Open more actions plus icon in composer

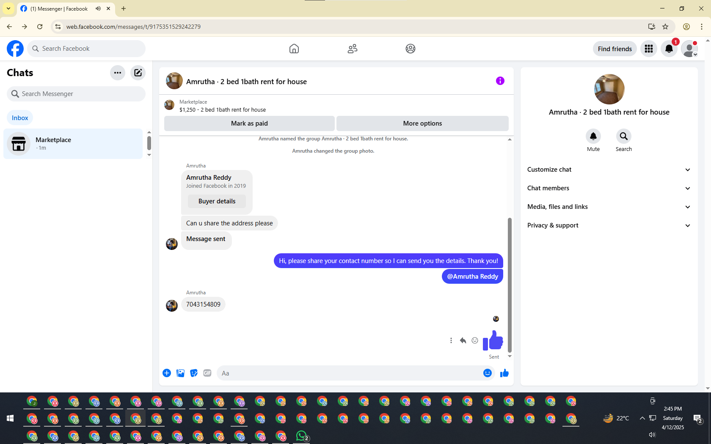click(167, 373)
